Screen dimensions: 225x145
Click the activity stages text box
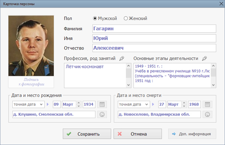pos(172,76)
